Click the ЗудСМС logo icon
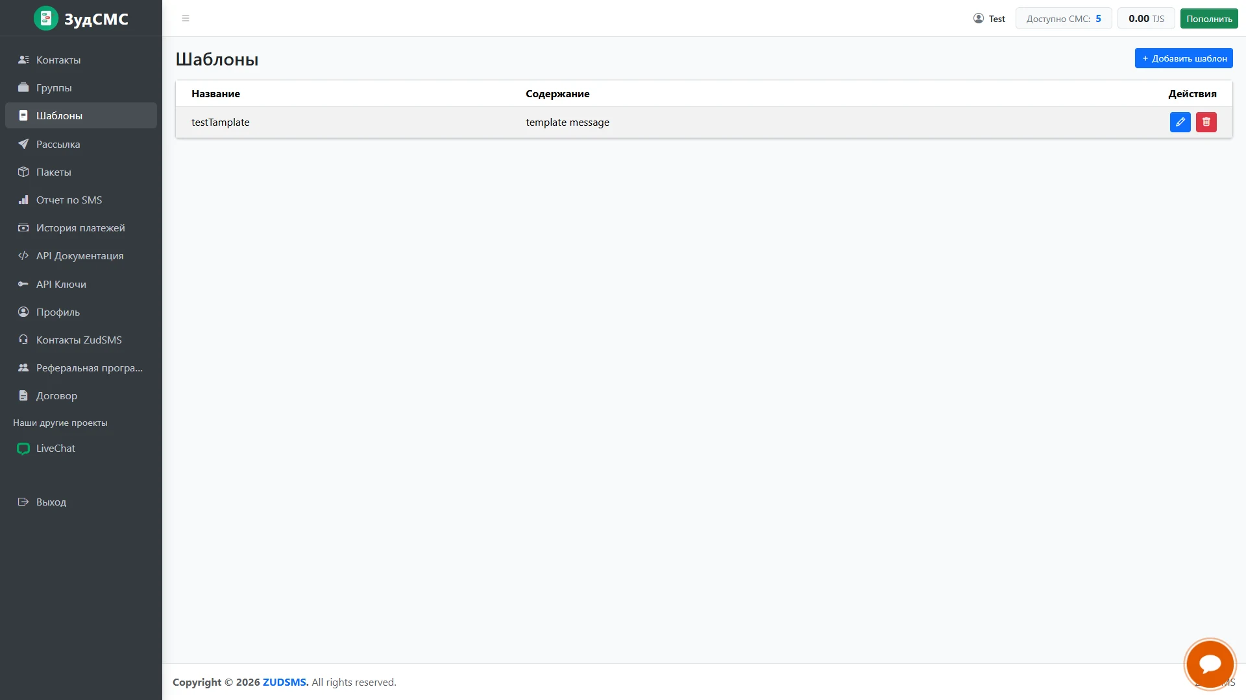1246x700 pixels. click(x=46, y=18)
